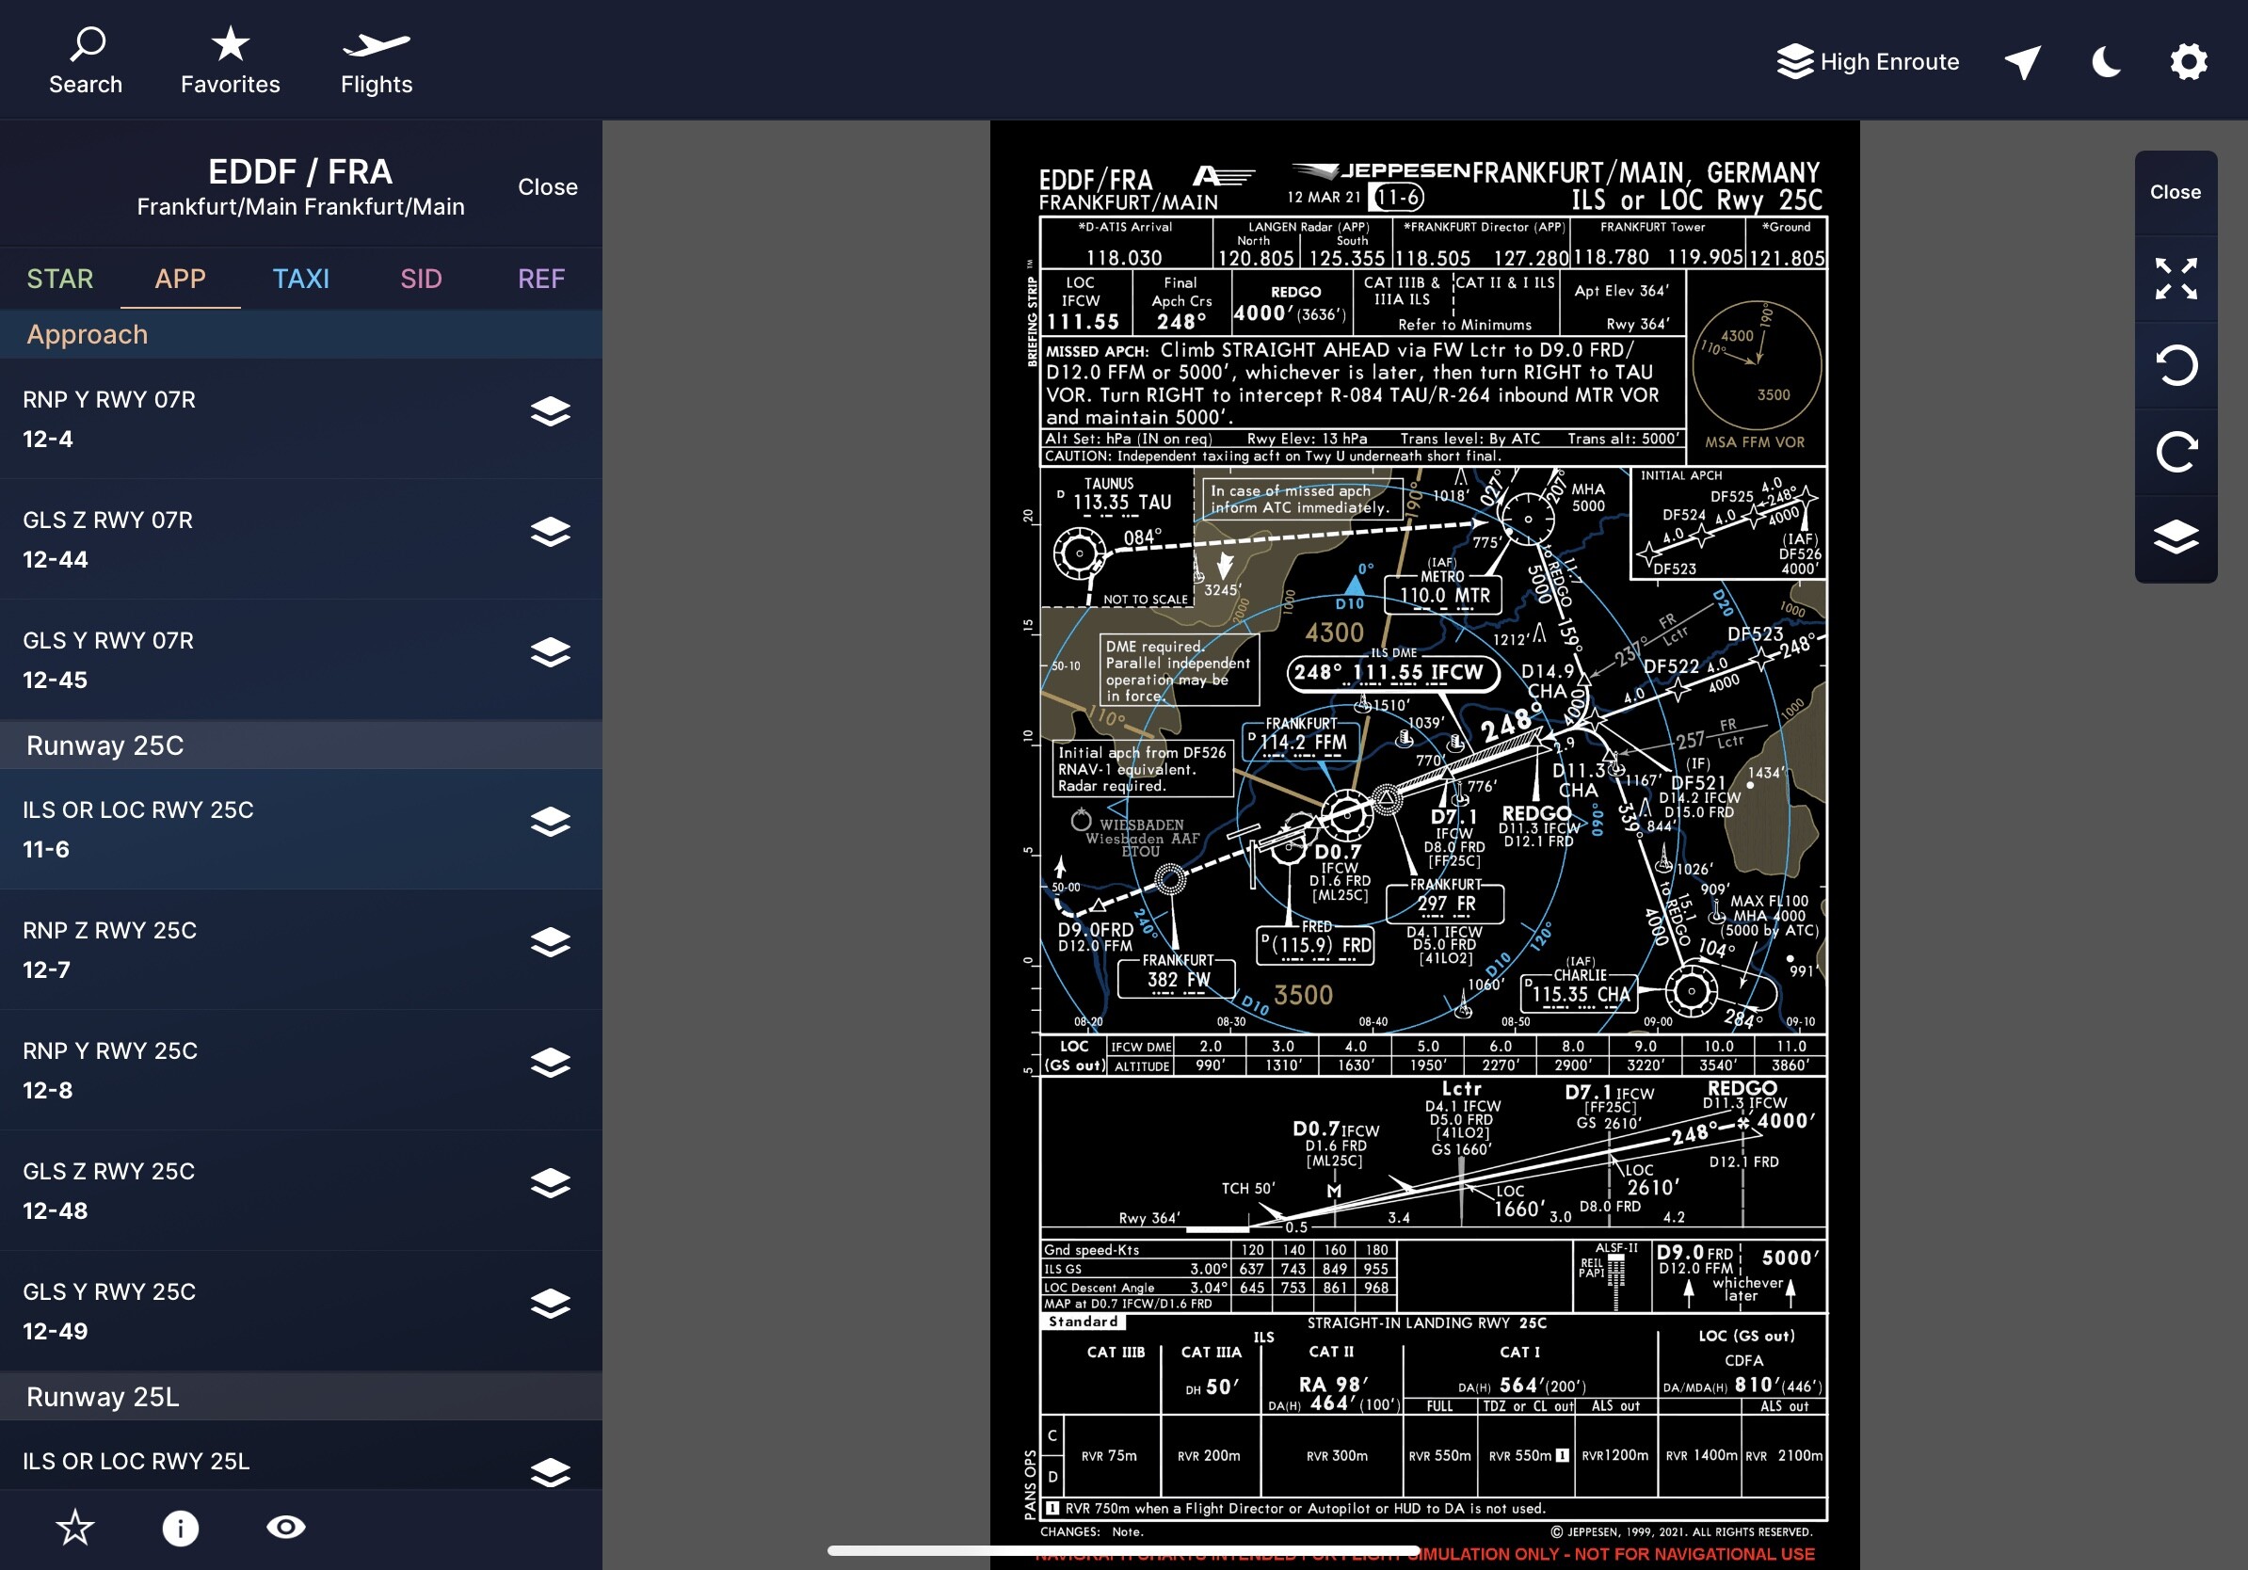This screenshot has width=2248, height=1570.
Task: Open GLS Y RWY 07R chart 12-45
Action: (x=300, y=660)
